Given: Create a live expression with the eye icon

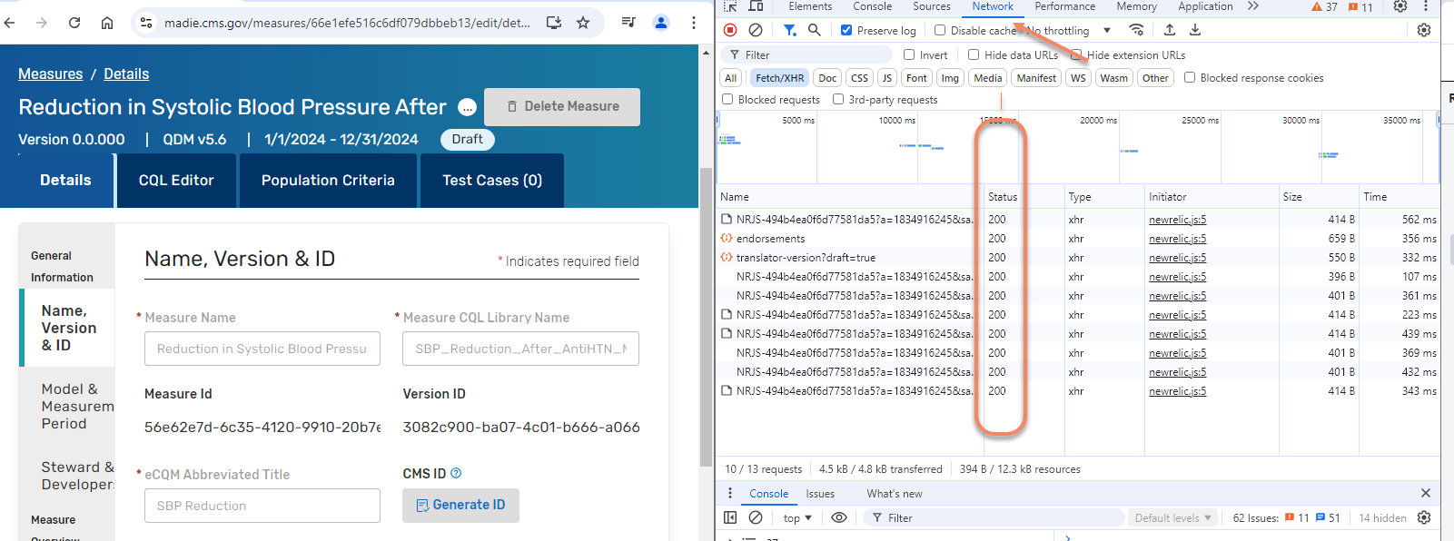Looking at the screenshot, I should click(839, 517).
